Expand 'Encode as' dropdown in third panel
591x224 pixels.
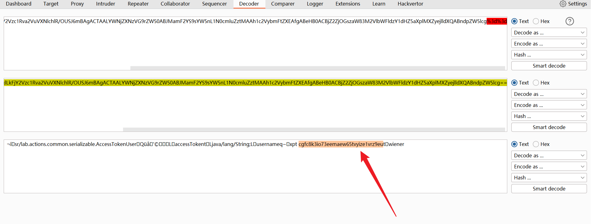tap(549, 167)
